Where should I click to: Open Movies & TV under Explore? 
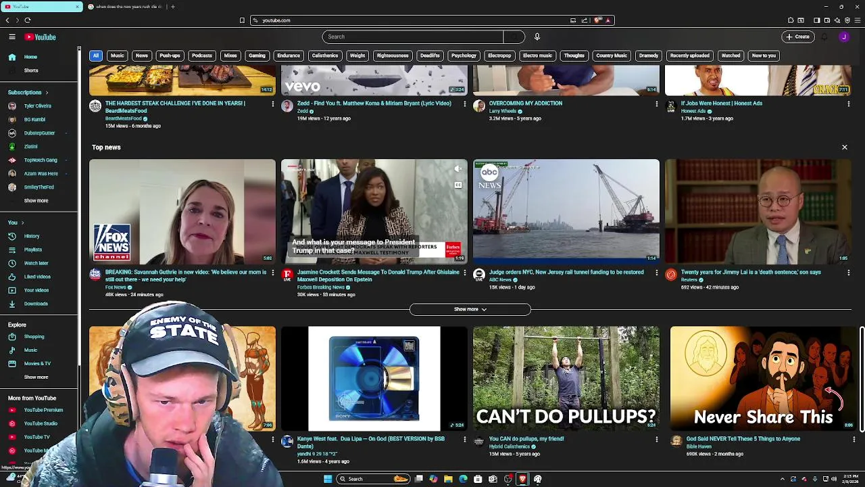(x=39, y=363)
